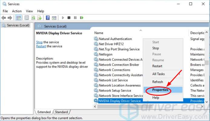Choose Properties in the context menu

click(163, 90)
